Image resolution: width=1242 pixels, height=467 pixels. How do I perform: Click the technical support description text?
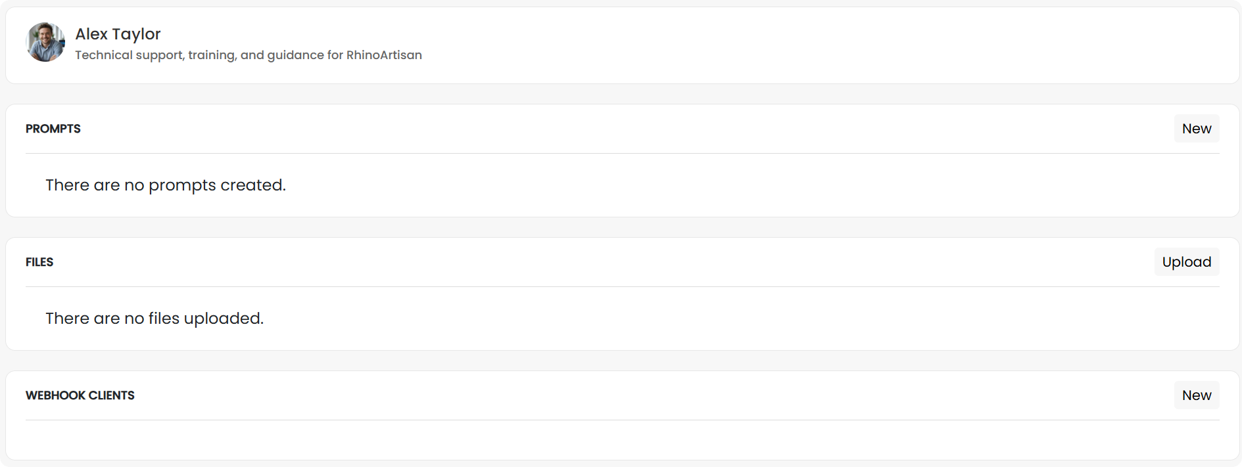pyautogui.click(x=249, y=55)
